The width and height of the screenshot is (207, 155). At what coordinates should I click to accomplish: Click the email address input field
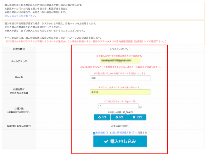click(120, 61)
